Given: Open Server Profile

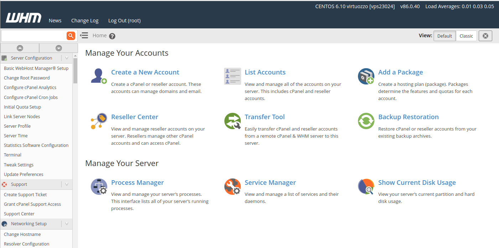Looking at the screenshot, I should (x=17, y=126).
